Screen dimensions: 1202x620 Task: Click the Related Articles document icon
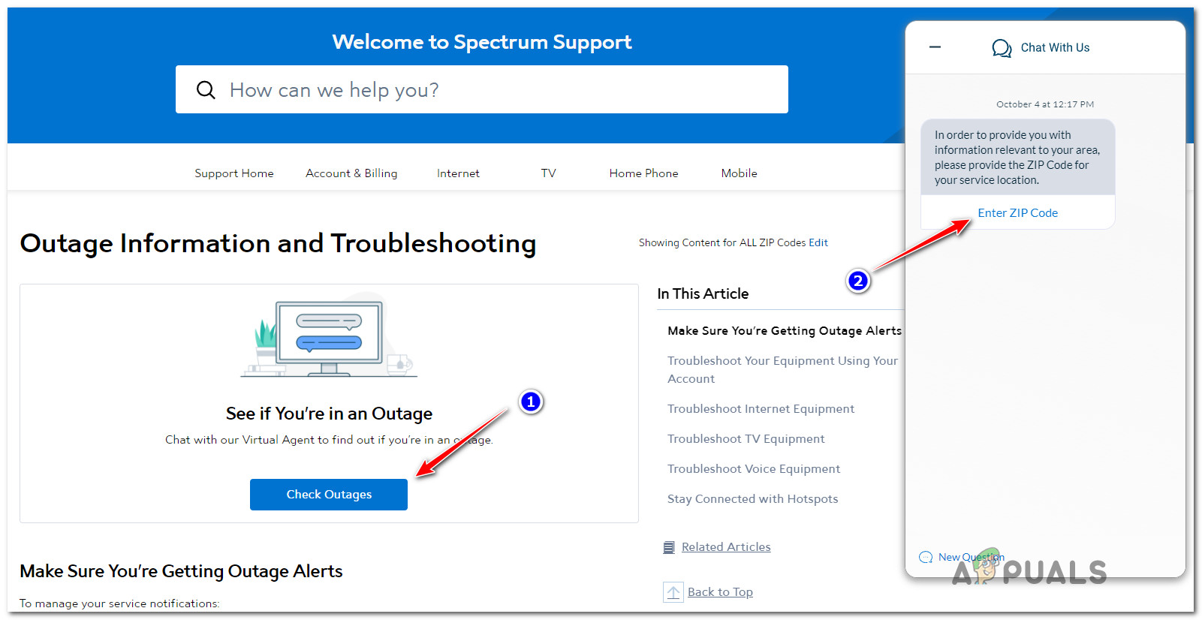point(669,547)
